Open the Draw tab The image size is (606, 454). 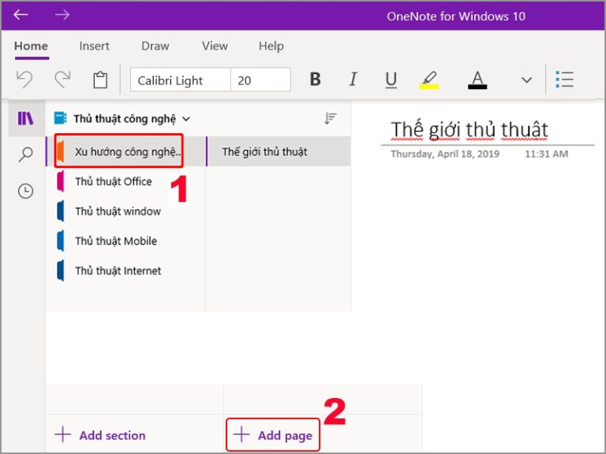pyautogui.click(x=155, y=46)
